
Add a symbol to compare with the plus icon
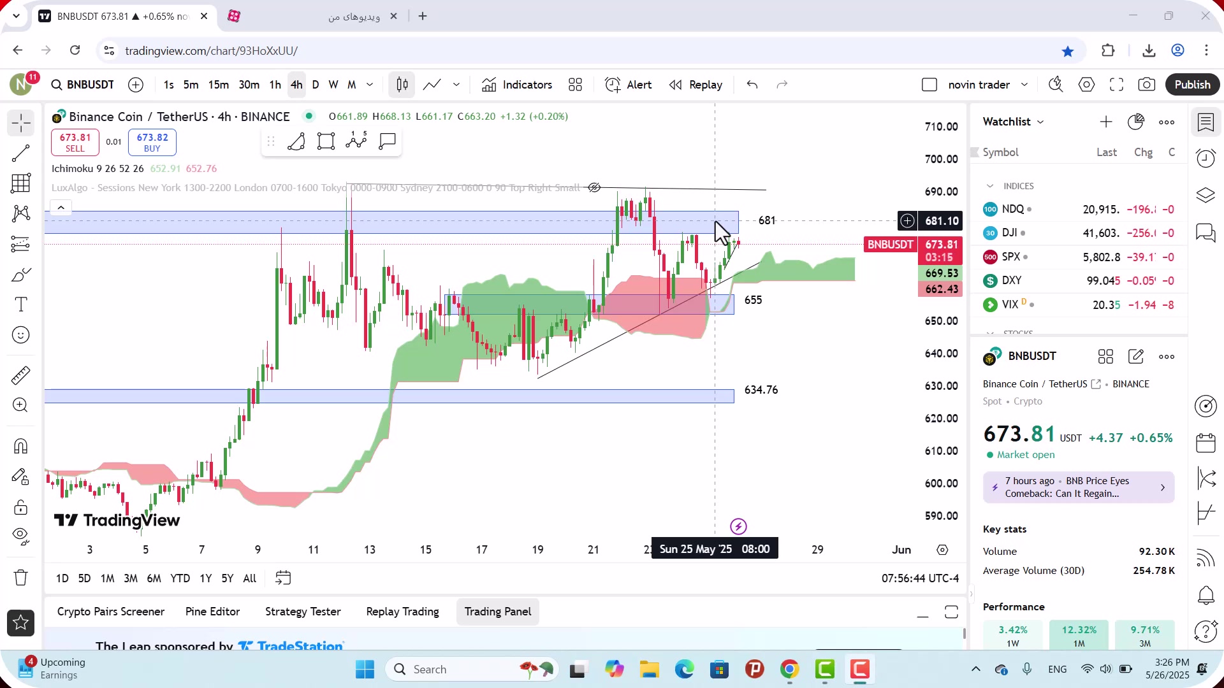[x=136, y=85]
